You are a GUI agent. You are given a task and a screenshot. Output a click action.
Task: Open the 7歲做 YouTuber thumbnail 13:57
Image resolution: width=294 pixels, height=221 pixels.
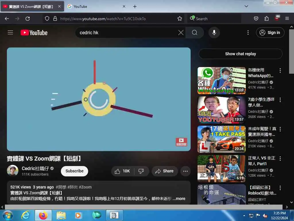[x=221, y=110]
